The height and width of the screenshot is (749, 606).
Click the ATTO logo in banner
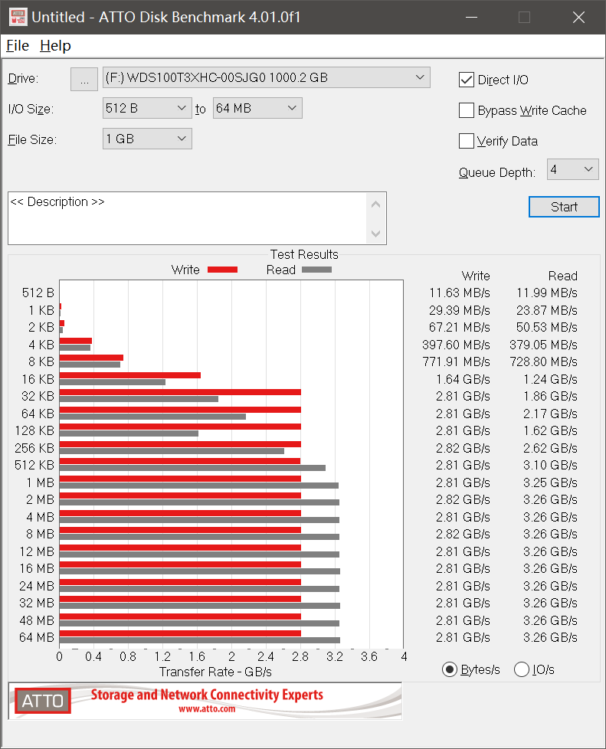(43, 701)
